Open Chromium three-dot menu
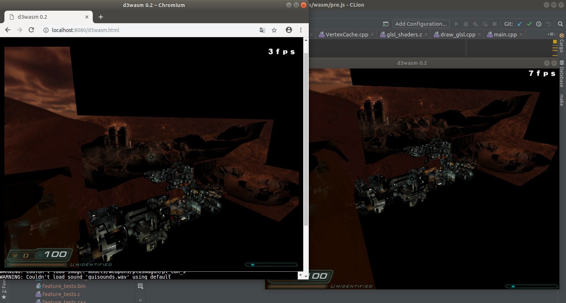This screenshot has width=566, height=303. (301, 30)
